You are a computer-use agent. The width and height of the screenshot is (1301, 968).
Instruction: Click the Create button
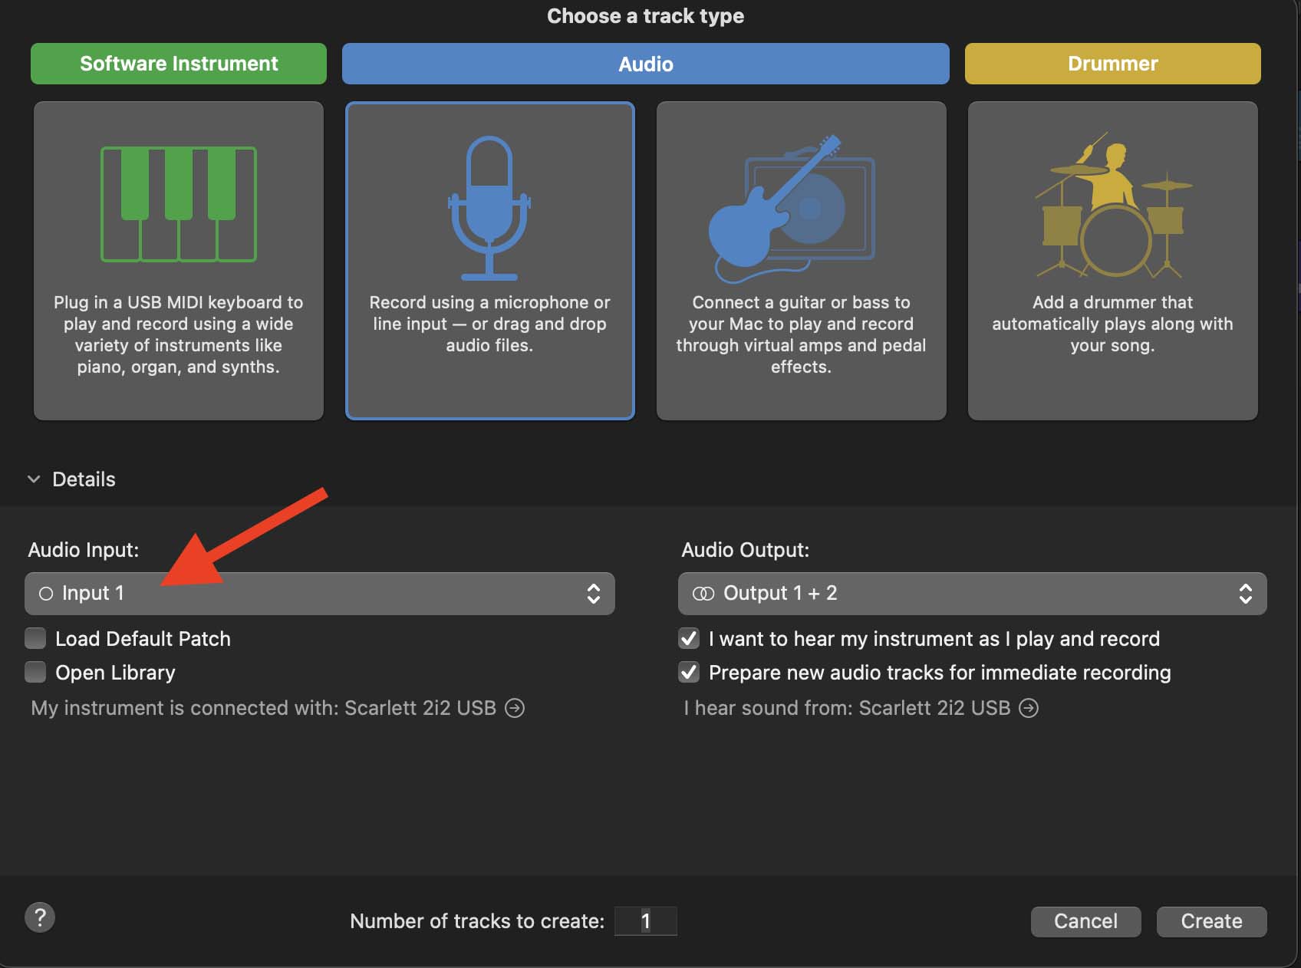tap(1212, 921)
